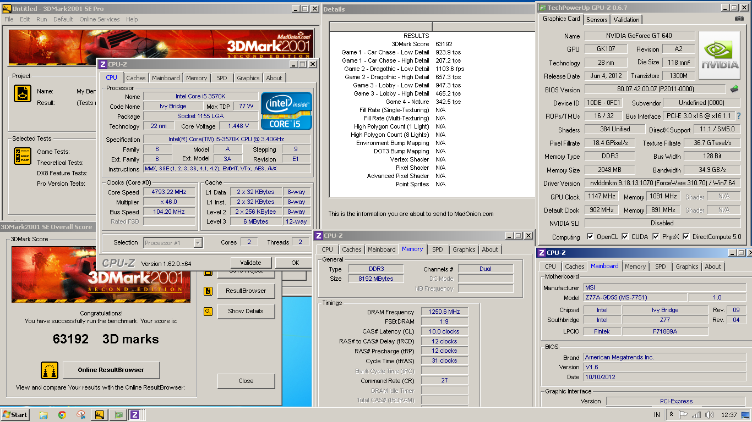The width and height of the screenshot is (752, 422).
Task: Click the 3DMark taskbar icon
Action: 100,415
